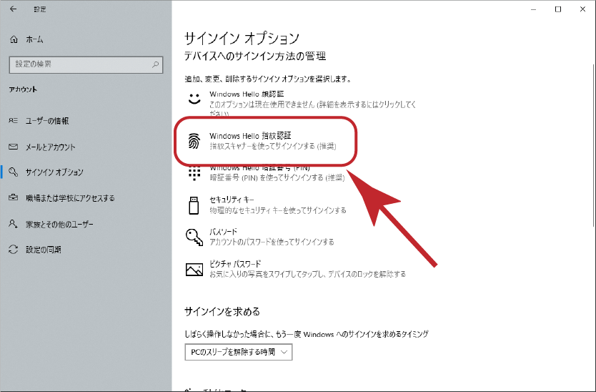596x392 pixels.
Task: Click the 家族とその他のユーザー person icon
Action: pos(14,224)
